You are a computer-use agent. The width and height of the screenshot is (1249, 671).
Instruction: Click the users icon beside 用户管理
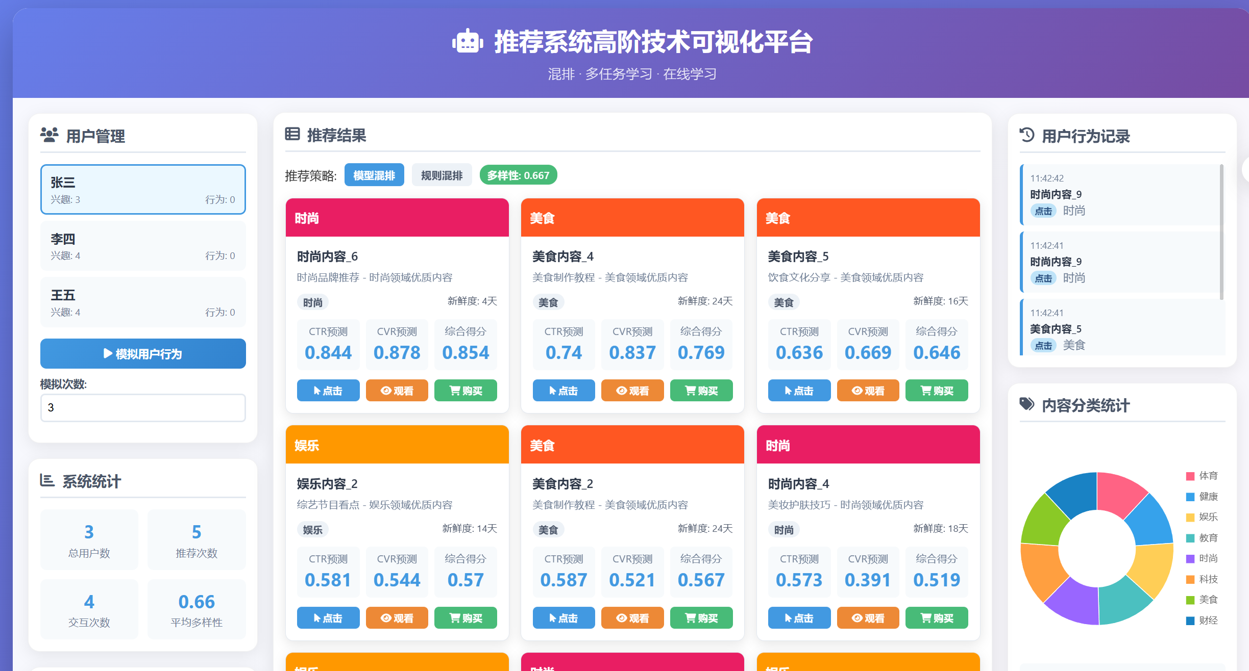[x=49, y=135]
